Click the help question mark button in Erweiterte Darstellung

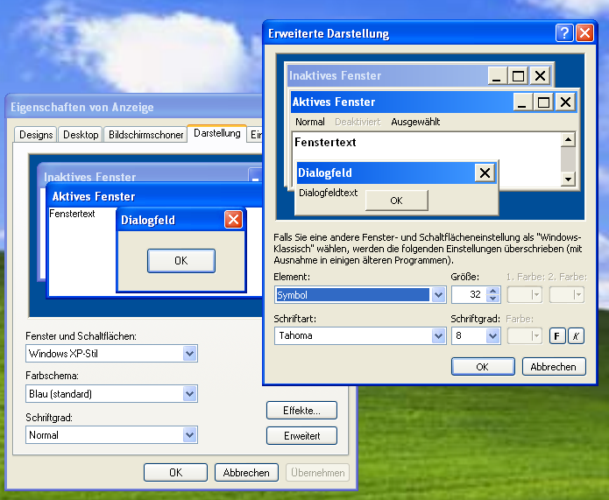(564, 33)
